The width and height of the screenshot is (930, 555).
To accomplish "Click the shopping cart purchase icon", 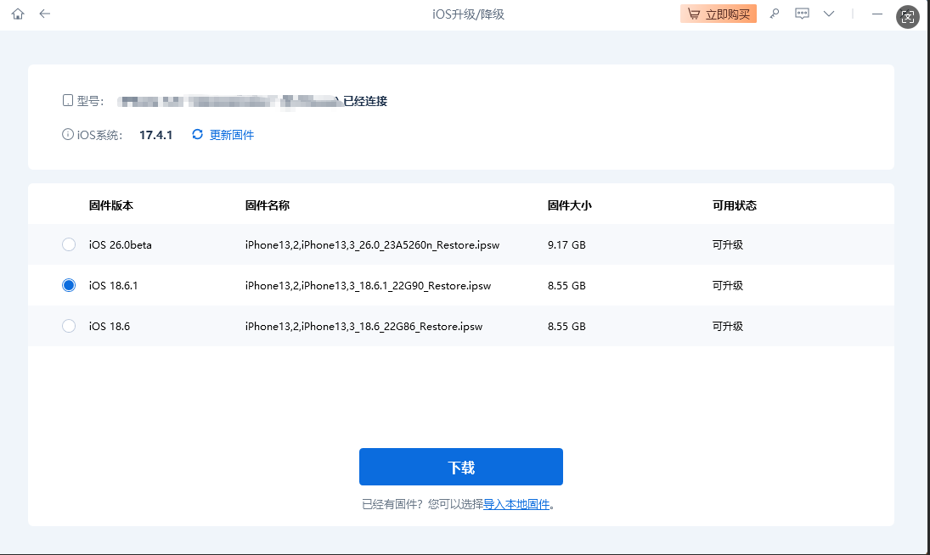I will [695, 14].
